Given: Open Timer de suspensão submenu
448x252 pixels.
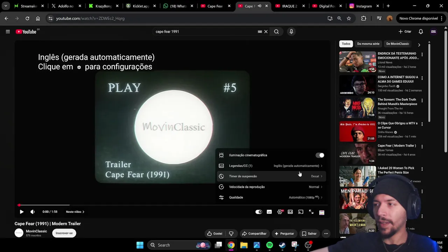Looking at the screenshot, I should [271, 176].
